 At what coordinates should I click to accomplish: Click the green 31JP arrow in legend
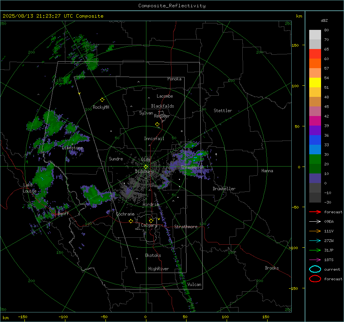(315, 250)
